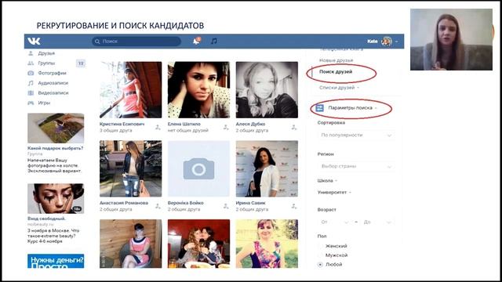Select the Женский gender radio button
Screen dimensions: 502x282
point(320,246)
